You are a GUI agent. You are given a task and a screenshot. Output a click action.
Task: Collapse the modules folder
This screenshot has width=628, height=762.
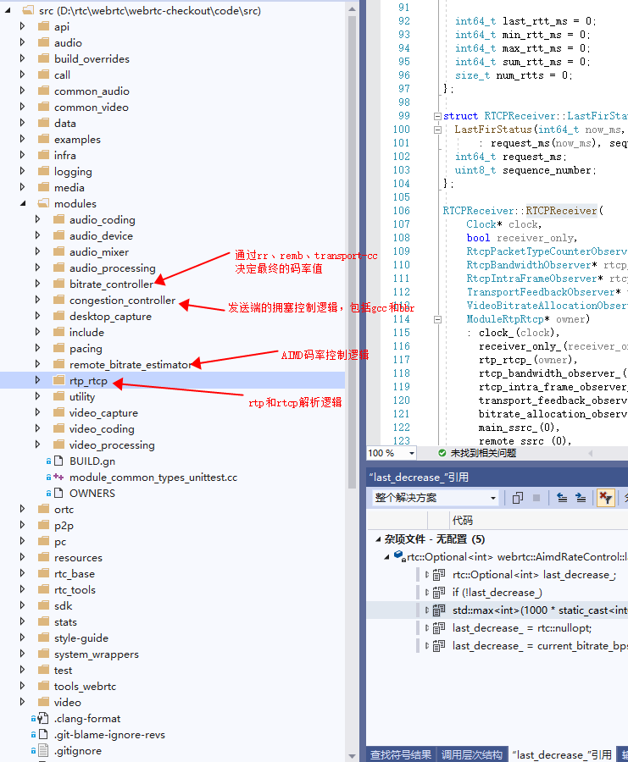point(23,203)
